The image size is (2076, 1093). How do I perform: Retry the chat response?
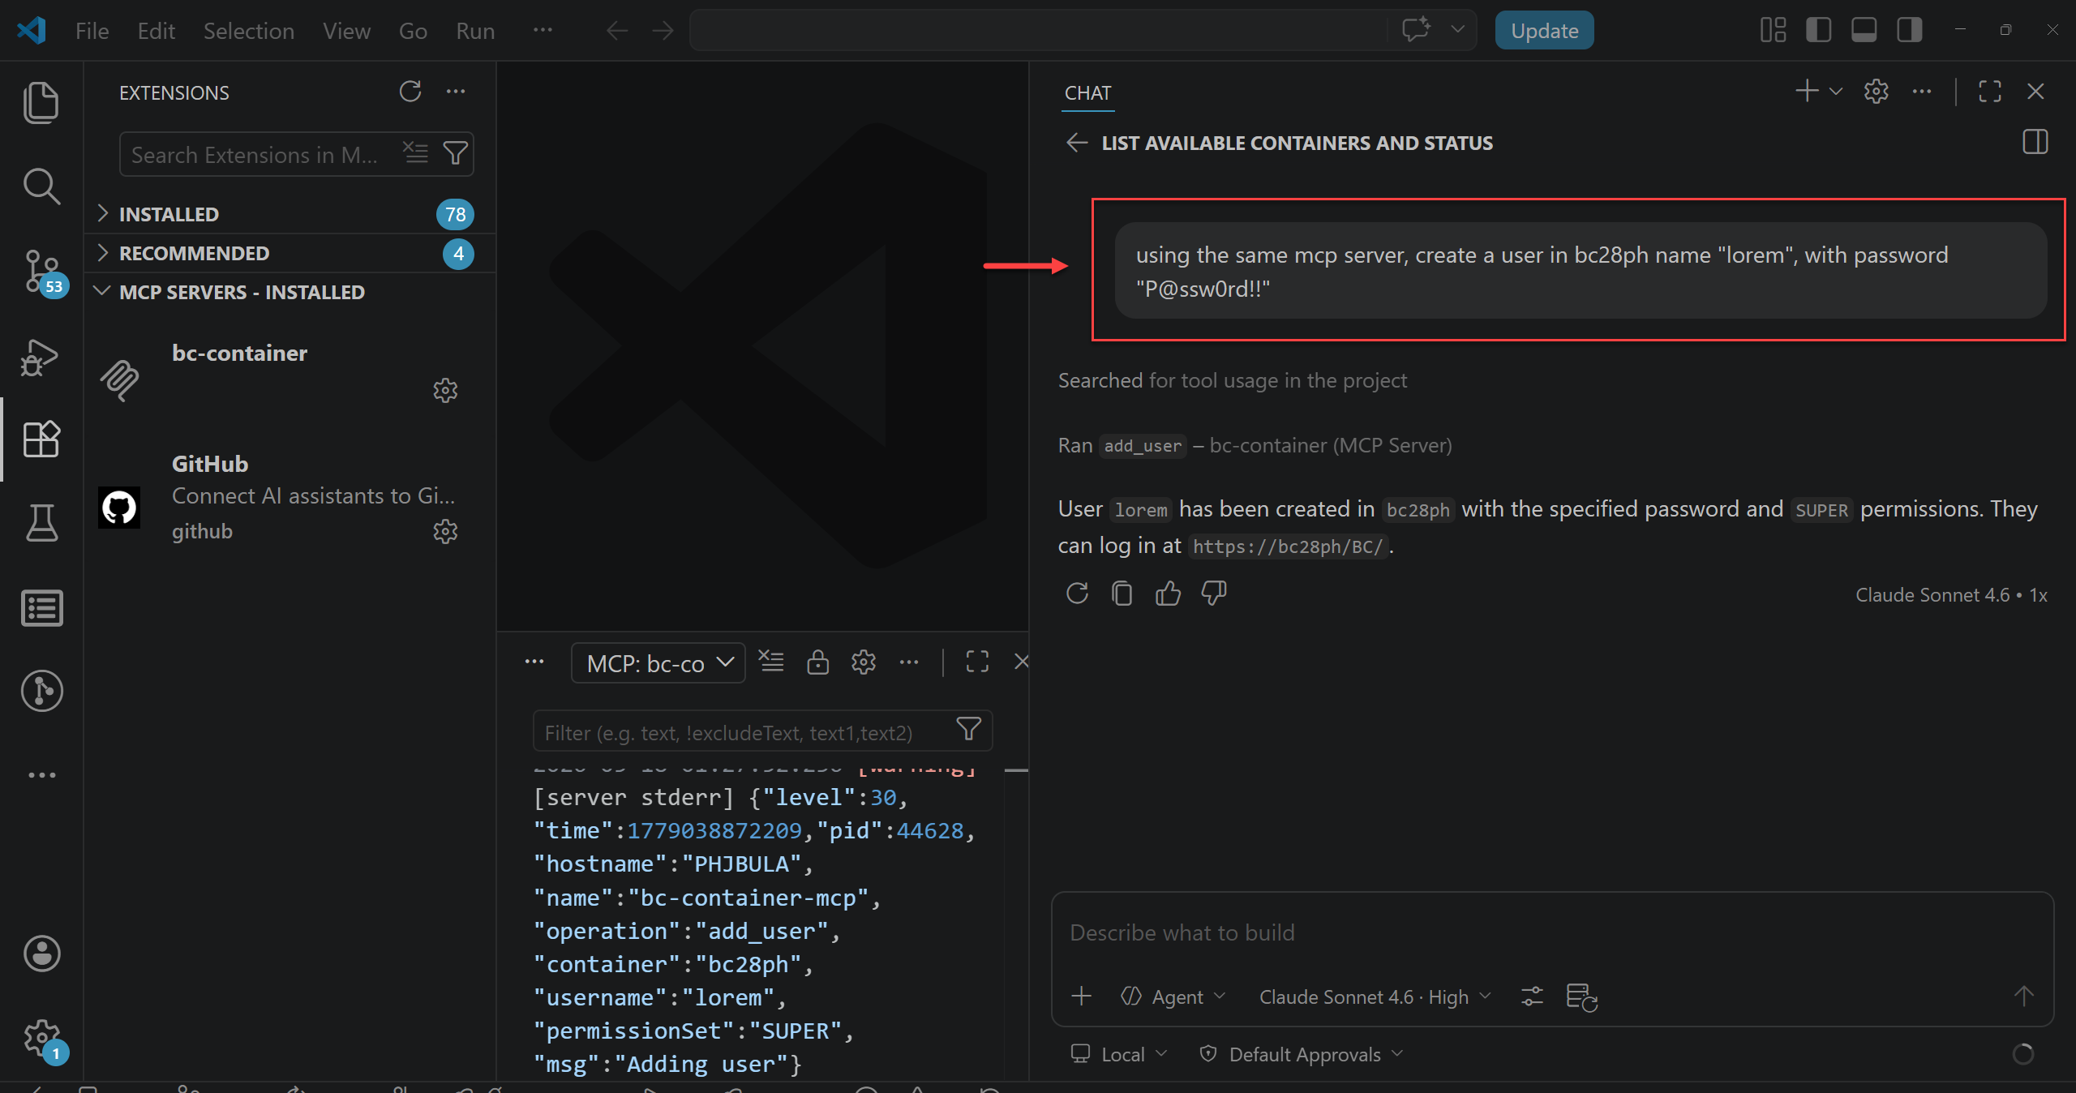pos(1077,594)
